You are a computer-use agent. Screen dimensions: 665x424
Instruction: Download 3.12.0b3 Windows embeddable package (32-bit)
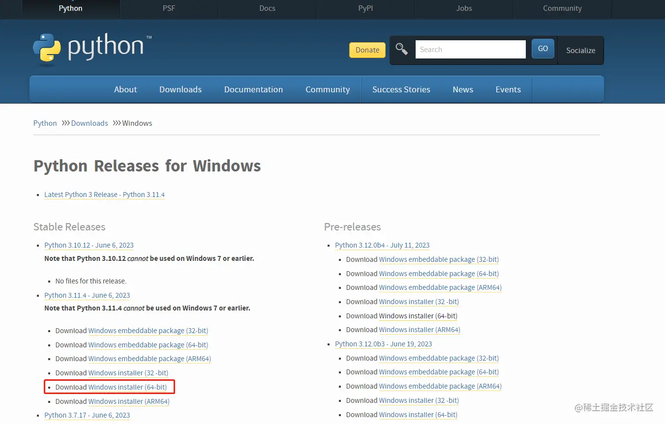(439, 358)
